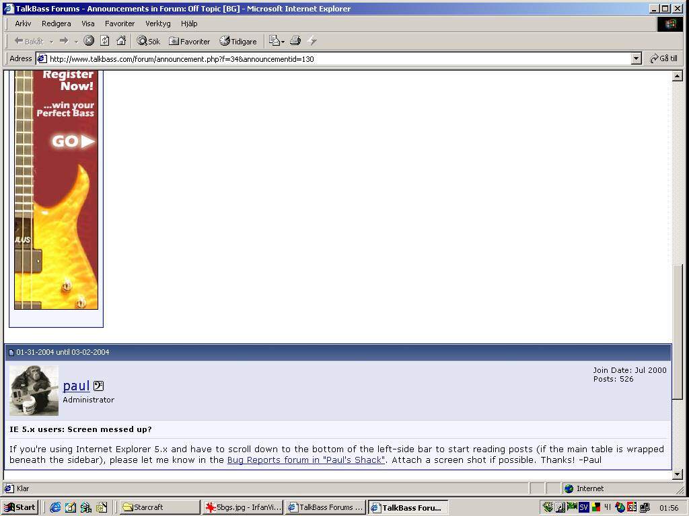Click the Refresh page icon
Image resolution: width=689 pixels, height=516 pixels.
pos(104,41)
